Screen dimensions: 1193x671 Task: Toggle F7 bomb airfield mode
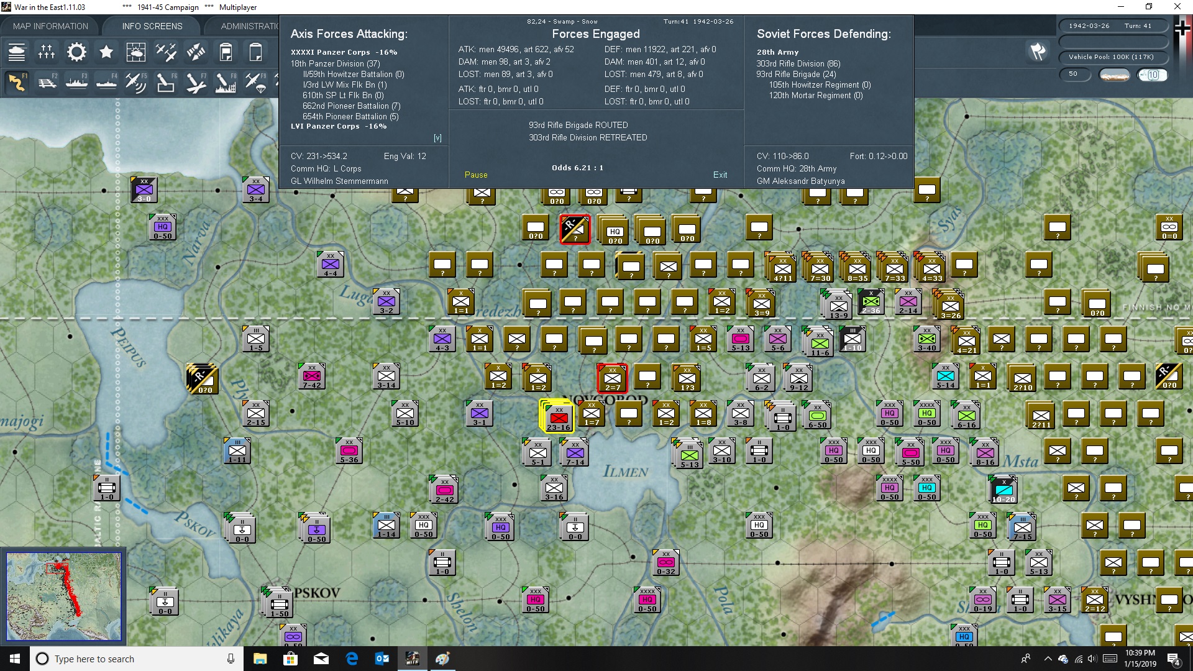[196, 82]
